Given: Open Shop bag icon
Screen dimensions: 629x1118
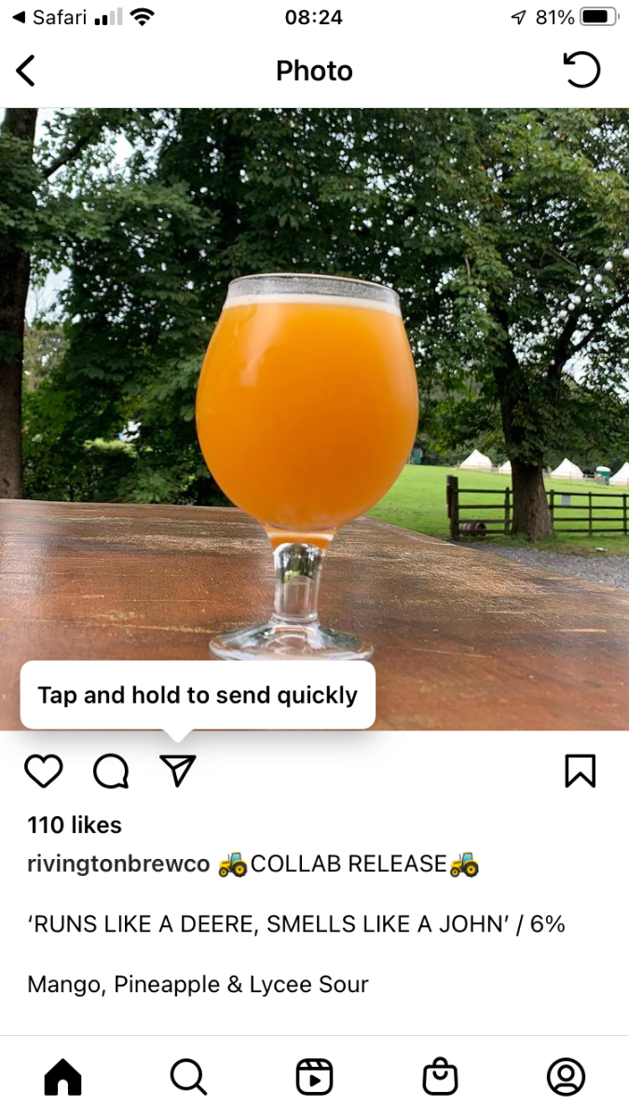Looking at the screenshot, I should click(x=440, y=1077).
